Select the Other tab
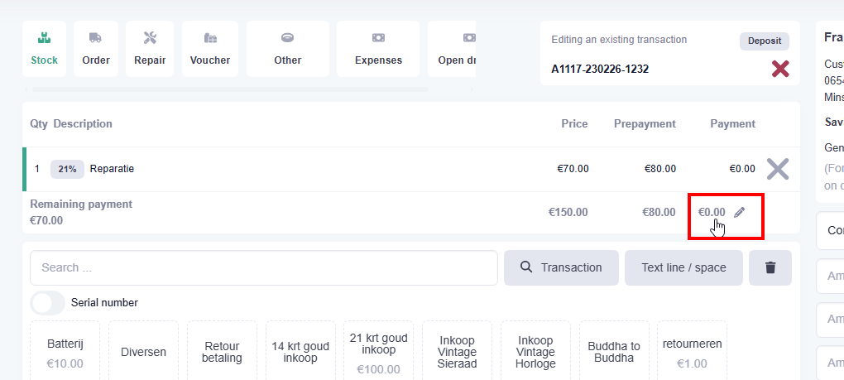 click(x=288, y=49)
